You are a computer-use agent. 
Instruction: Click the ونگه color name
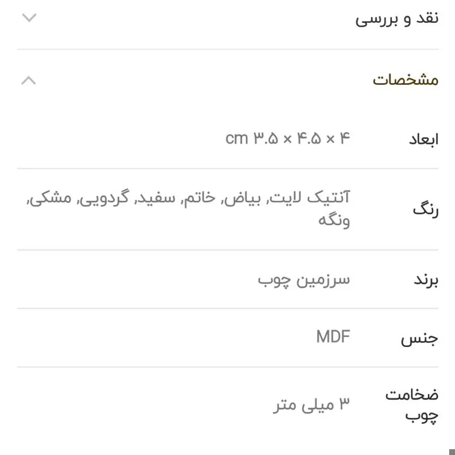click(x=334, y=220)
